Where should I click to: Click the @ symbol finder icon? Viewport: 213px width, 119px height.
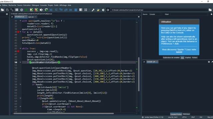[x=21, y=10]
